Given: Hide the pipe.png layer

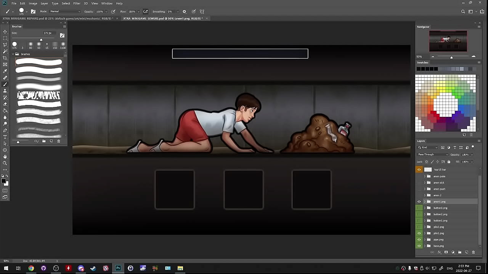Looking at the screenshot, I should point(419,240).
